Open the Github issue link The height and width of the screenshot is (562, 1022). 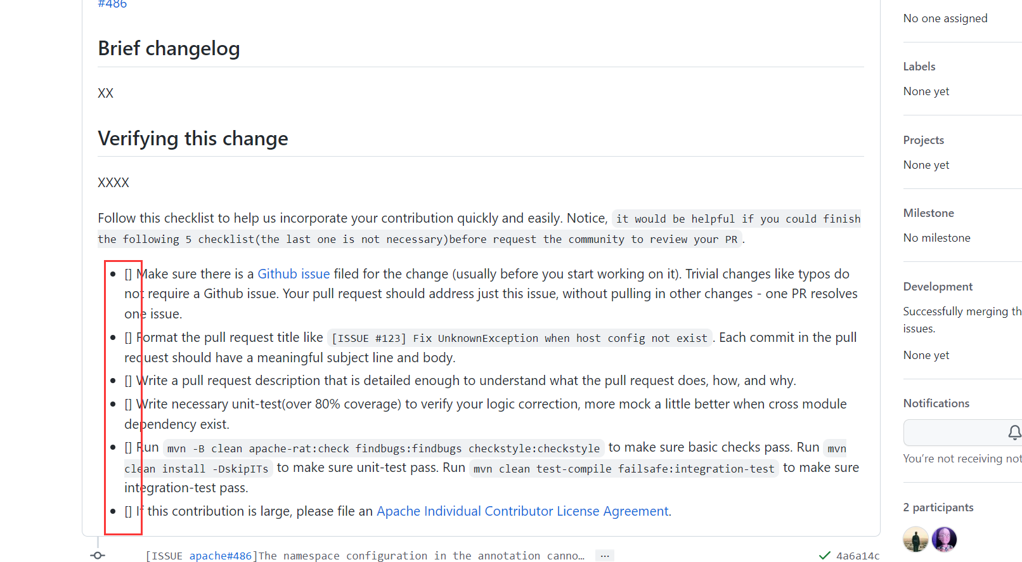click(294, 274)
